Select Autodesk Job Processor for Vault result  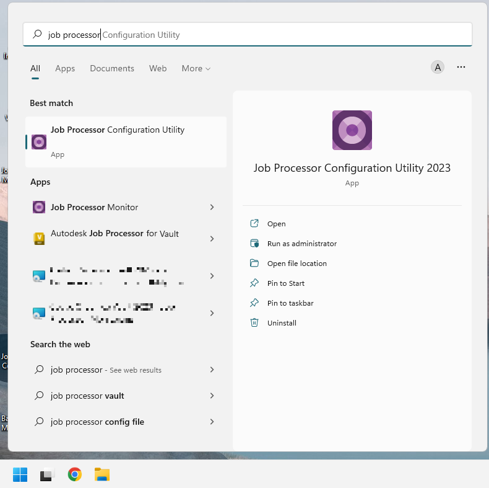[126, 239]
